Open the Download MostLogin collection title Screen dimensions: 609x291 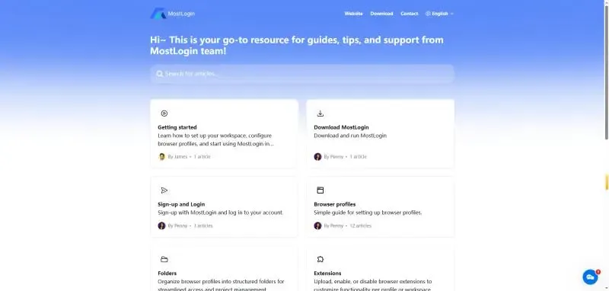[x=341, y=127]
